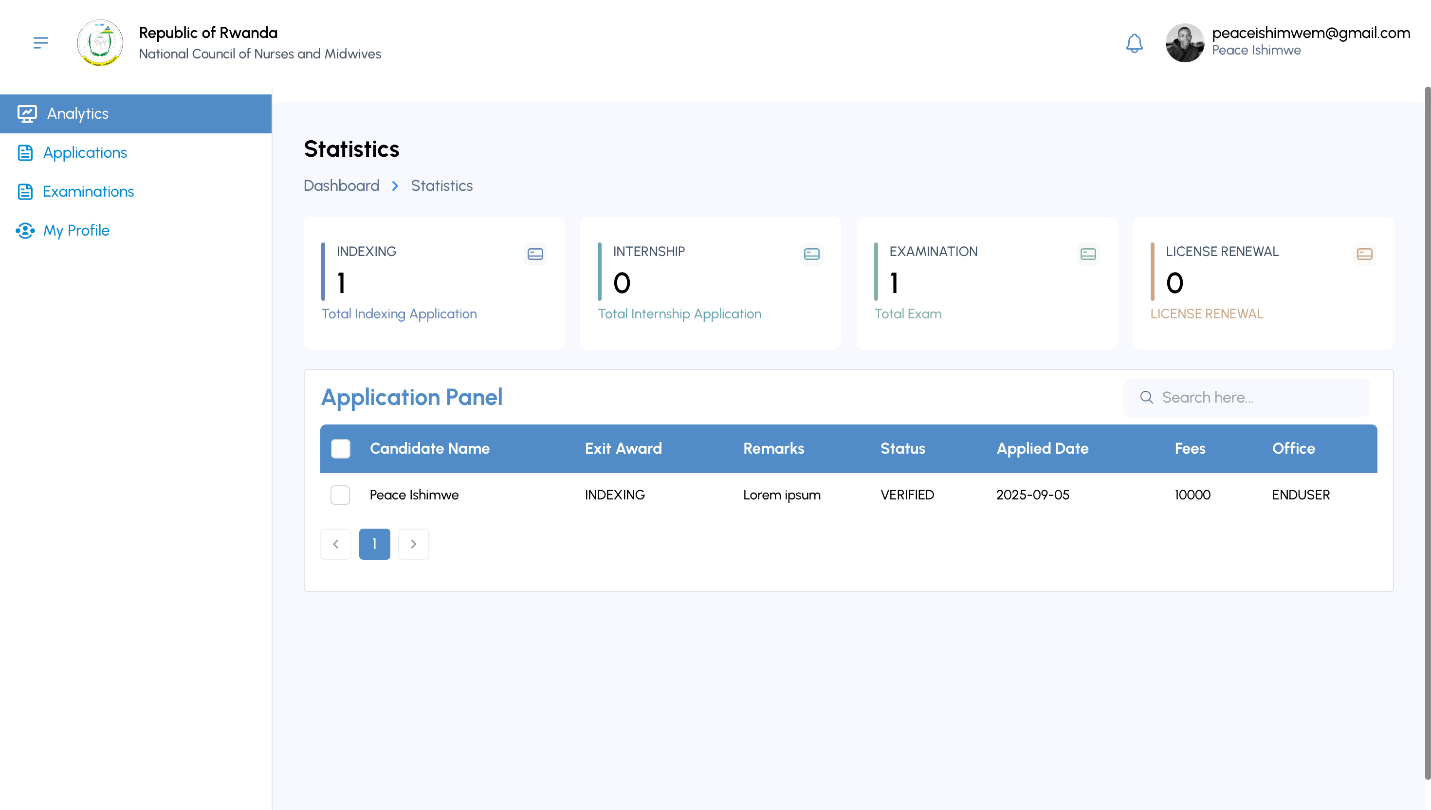Open the My Profile menu item
The width and height of the screenshot is (1431, 810).
coord(136,230)
